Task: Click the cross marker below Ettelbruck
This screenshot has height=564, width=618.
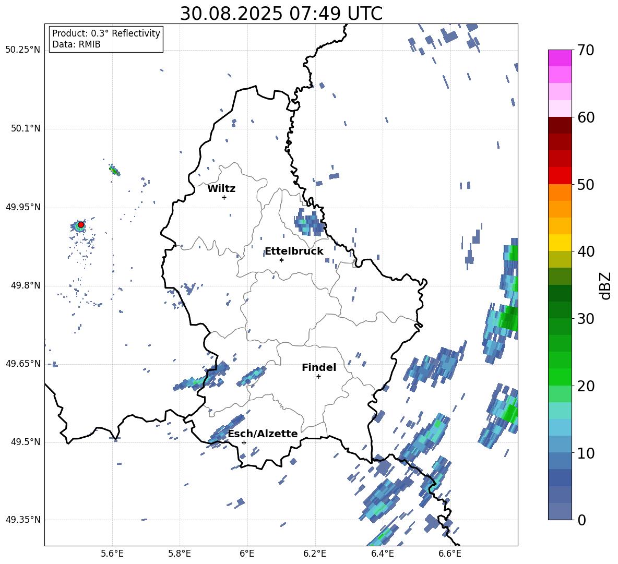Action: (x=281, y=260)
